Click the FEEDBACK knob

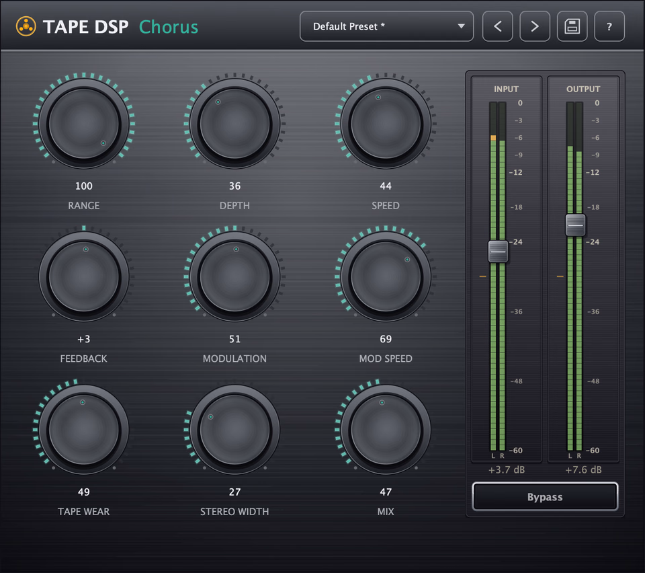tap(84, 276)
